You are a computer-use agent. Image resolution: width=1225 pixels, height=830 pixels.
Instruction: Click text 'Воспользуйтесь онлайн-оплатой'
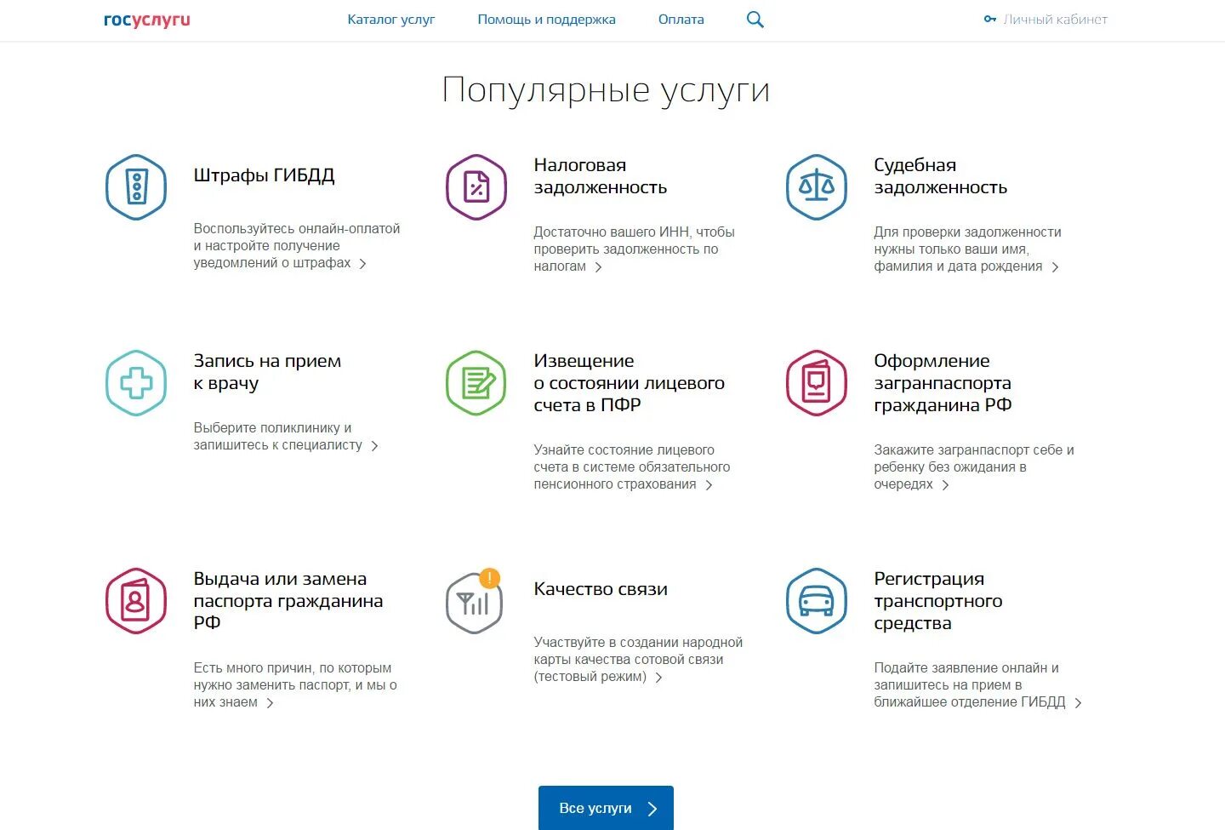pyautogui.click(x=297, y=229)
